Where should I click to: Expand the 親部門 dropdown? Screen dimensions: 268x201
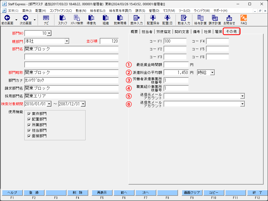[x=67, y=41]
